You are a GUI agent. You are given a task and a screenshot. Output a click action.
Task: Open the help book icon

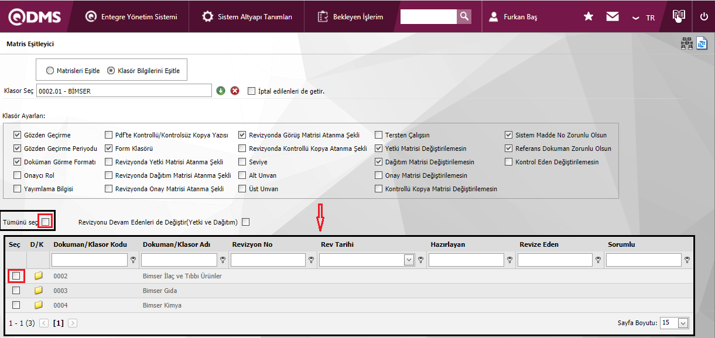point(678,16)
